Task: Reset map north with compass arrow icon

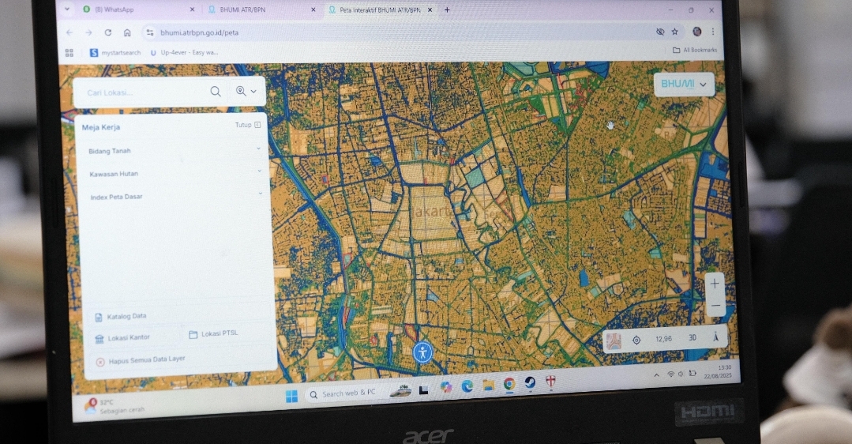Action: 715,337
